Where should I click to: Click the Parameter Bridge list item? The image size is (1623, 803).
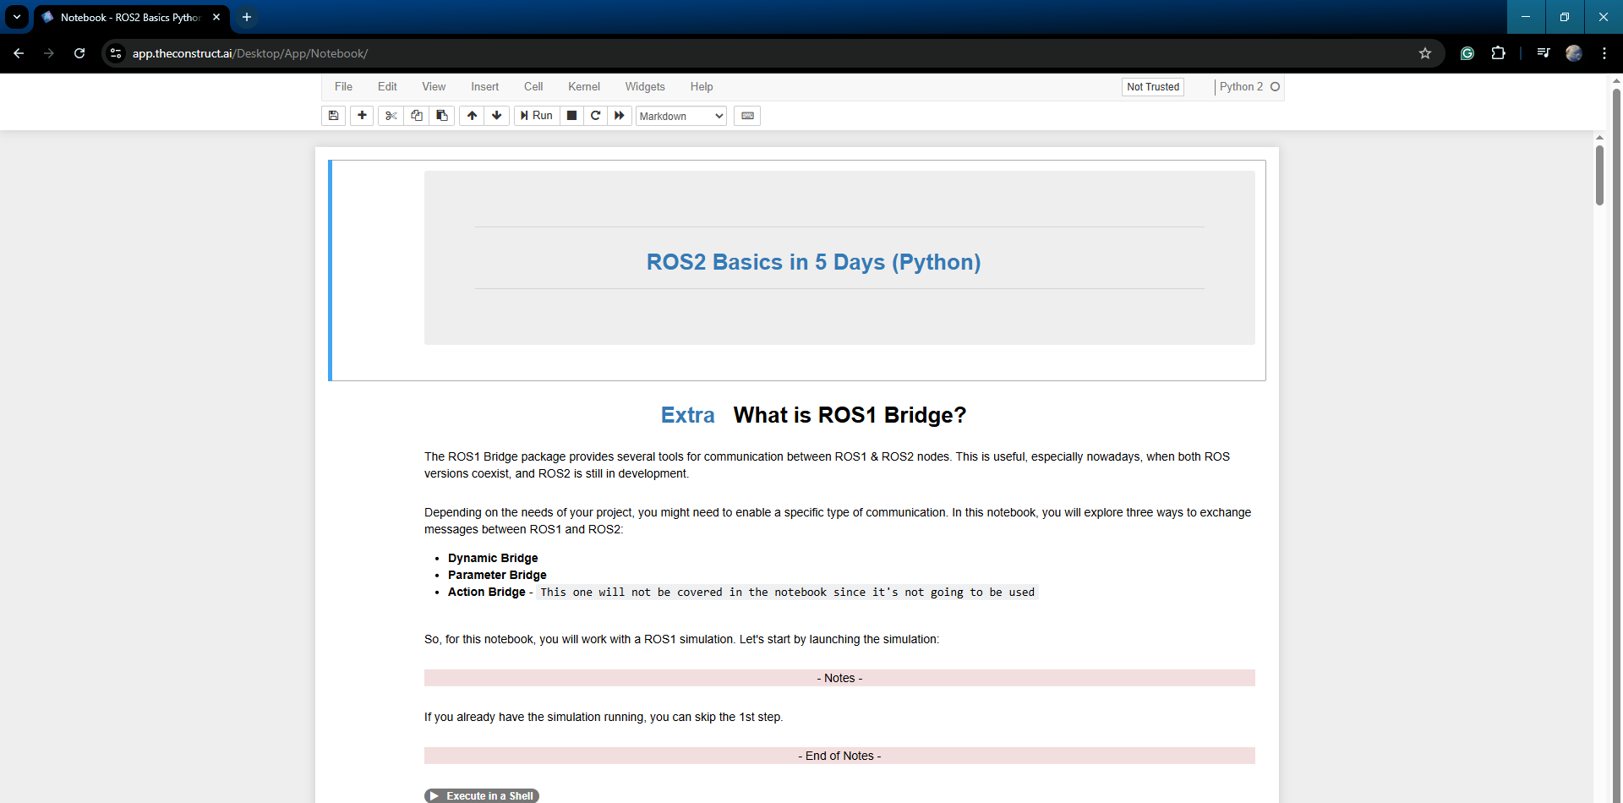(x=497, y=575)
